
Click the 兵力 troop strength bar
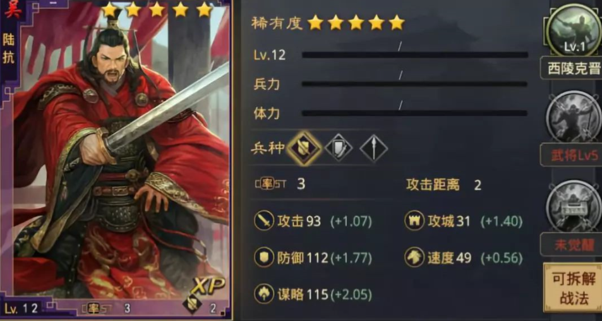coord(414,84)
